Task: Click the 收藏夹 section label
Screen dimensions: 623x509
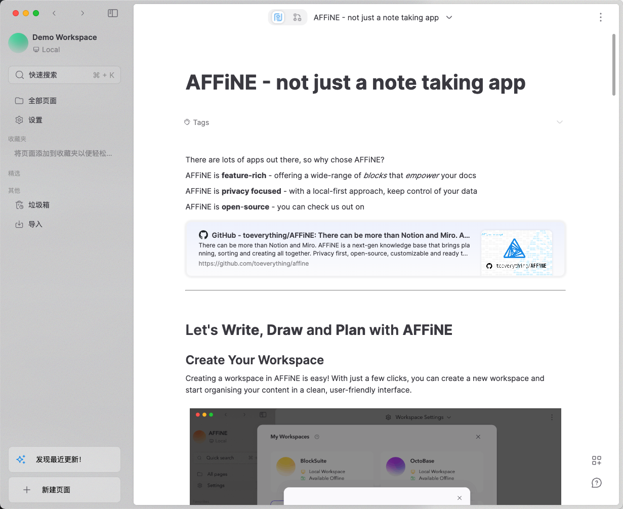Action: tap(17, 139)
